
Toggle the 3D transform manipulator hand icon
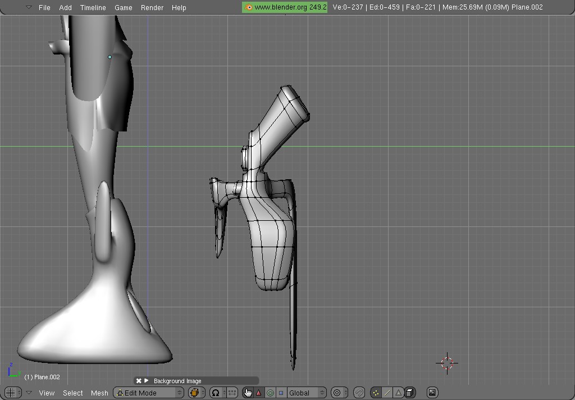248,393
